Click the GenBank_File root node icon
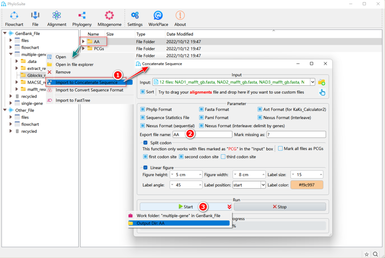This screenshot has width=385, height=258. [x=11, y=33]
